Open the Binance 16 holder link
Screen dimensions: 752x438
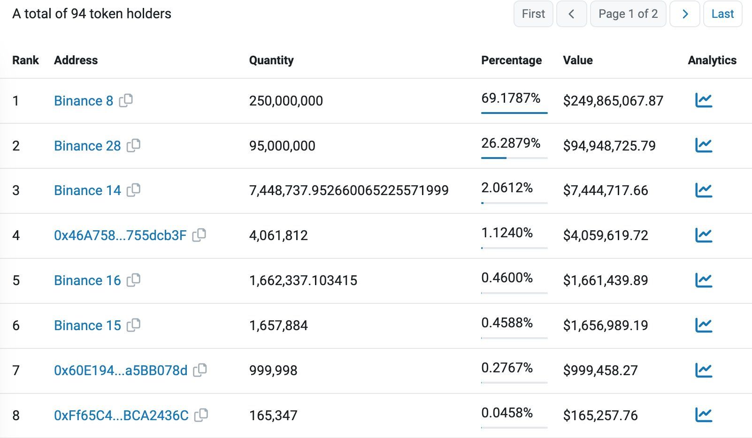87,280
